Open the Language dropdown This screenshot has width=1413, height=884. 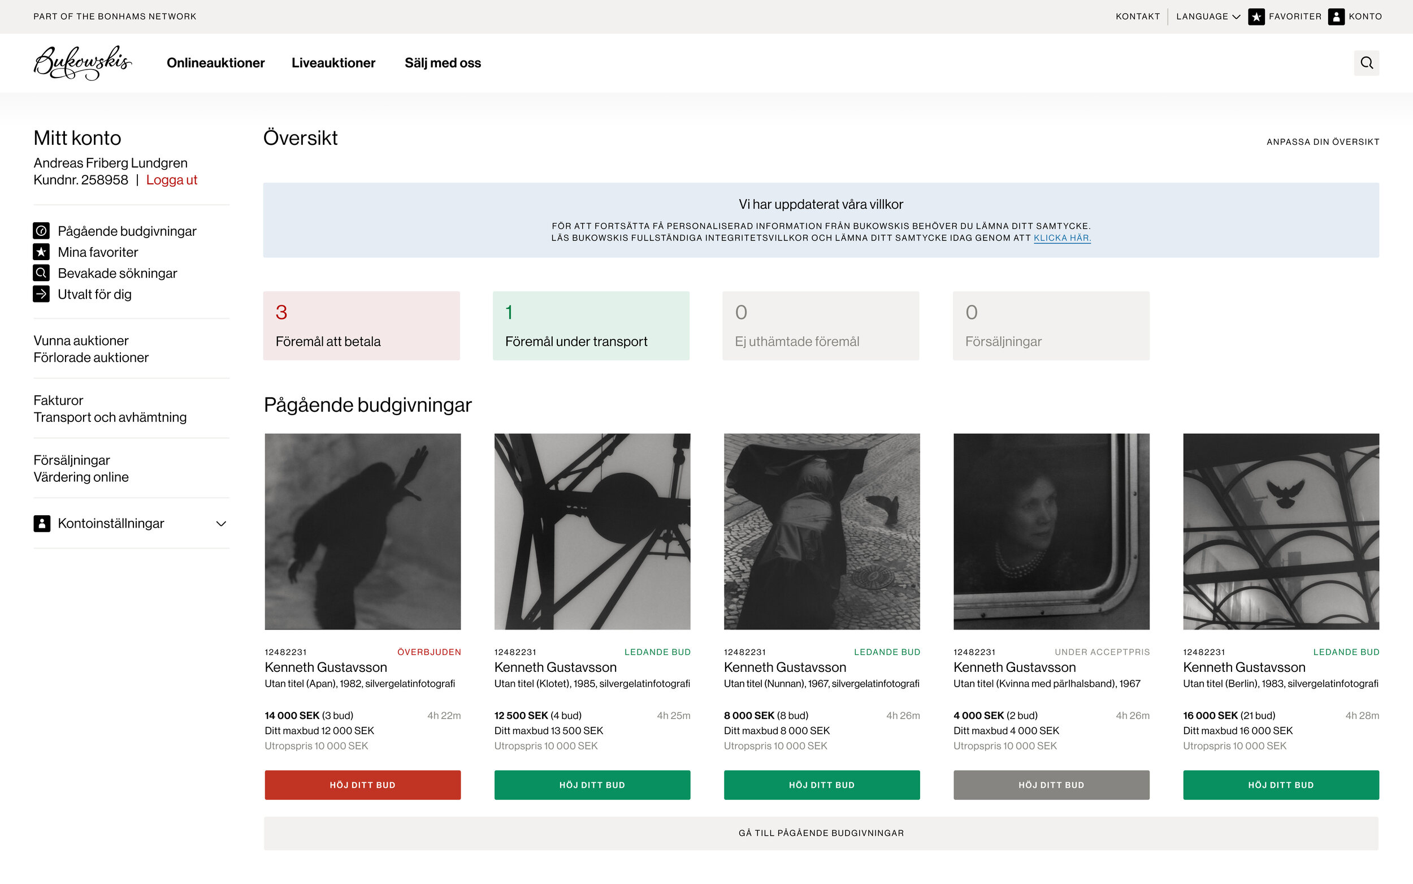coord(1208,16)
